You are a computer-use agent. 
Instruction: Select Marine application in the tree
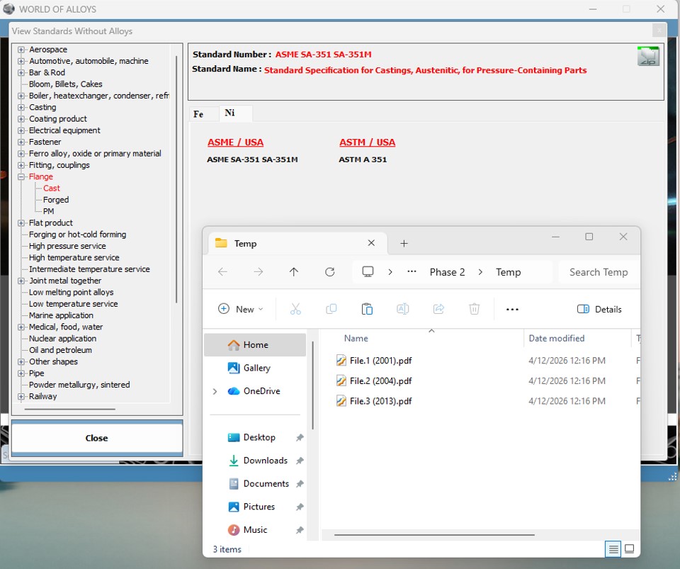[61, 315]
